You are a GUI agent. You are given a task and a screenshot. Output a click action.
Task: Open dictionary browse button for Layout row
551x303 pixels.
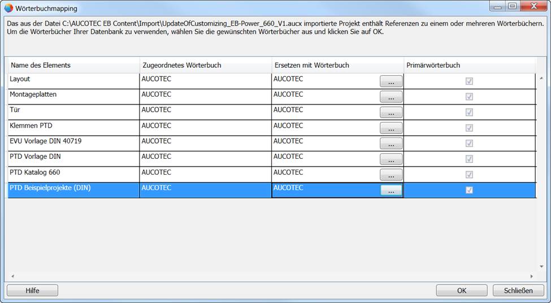391,81
